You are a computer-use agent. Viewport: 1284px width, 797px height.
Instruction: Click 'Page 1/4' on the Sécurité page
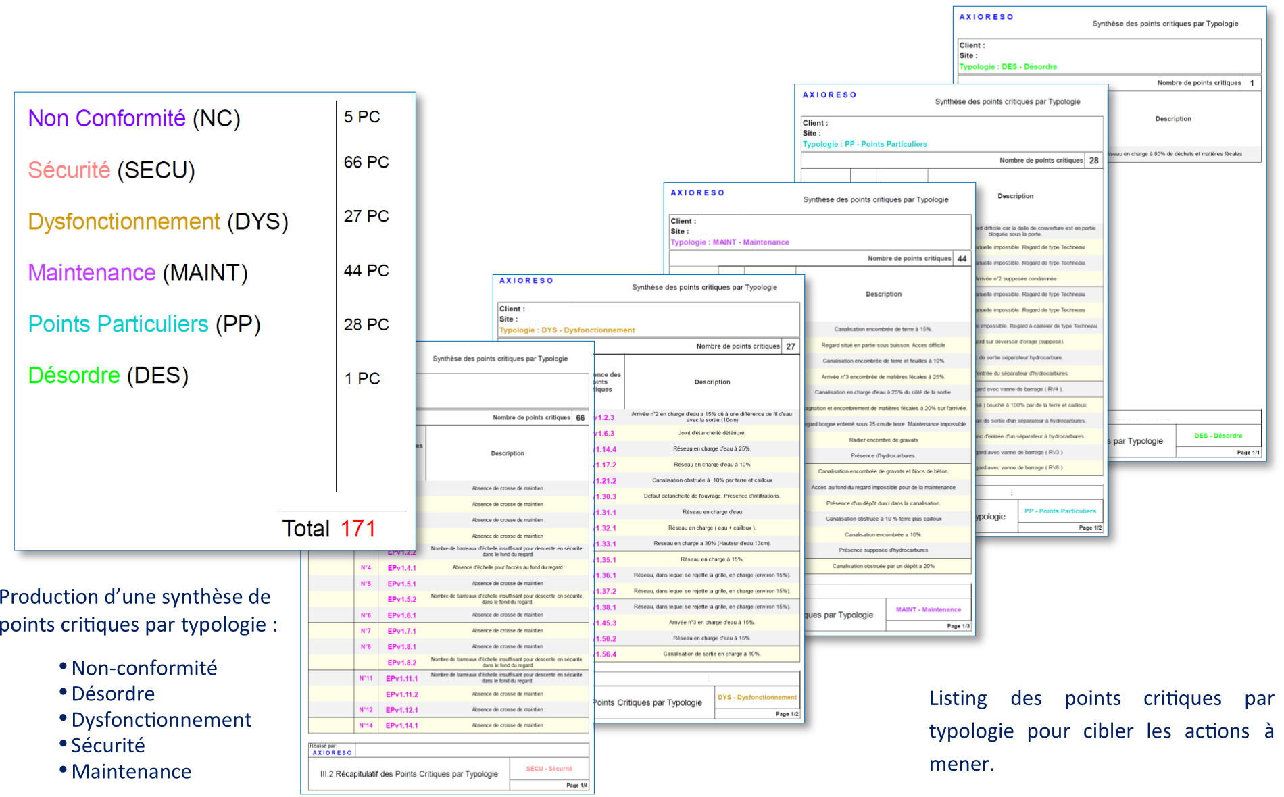tap(576, 786)
